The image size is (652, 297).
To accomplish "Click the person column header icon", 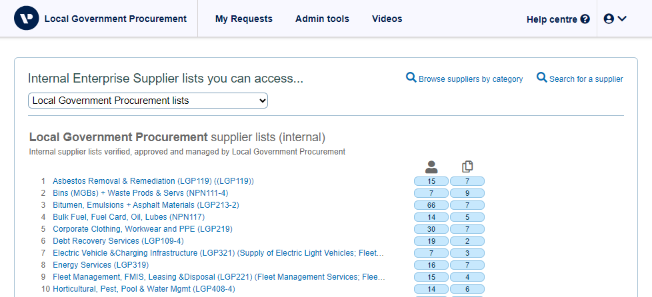I will pos(431,167).
